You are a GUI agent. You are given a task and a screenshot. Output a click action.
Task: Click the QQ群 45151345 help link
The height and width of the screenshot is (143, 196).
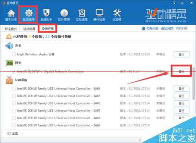pyautogui.click(x=167, y=29)
